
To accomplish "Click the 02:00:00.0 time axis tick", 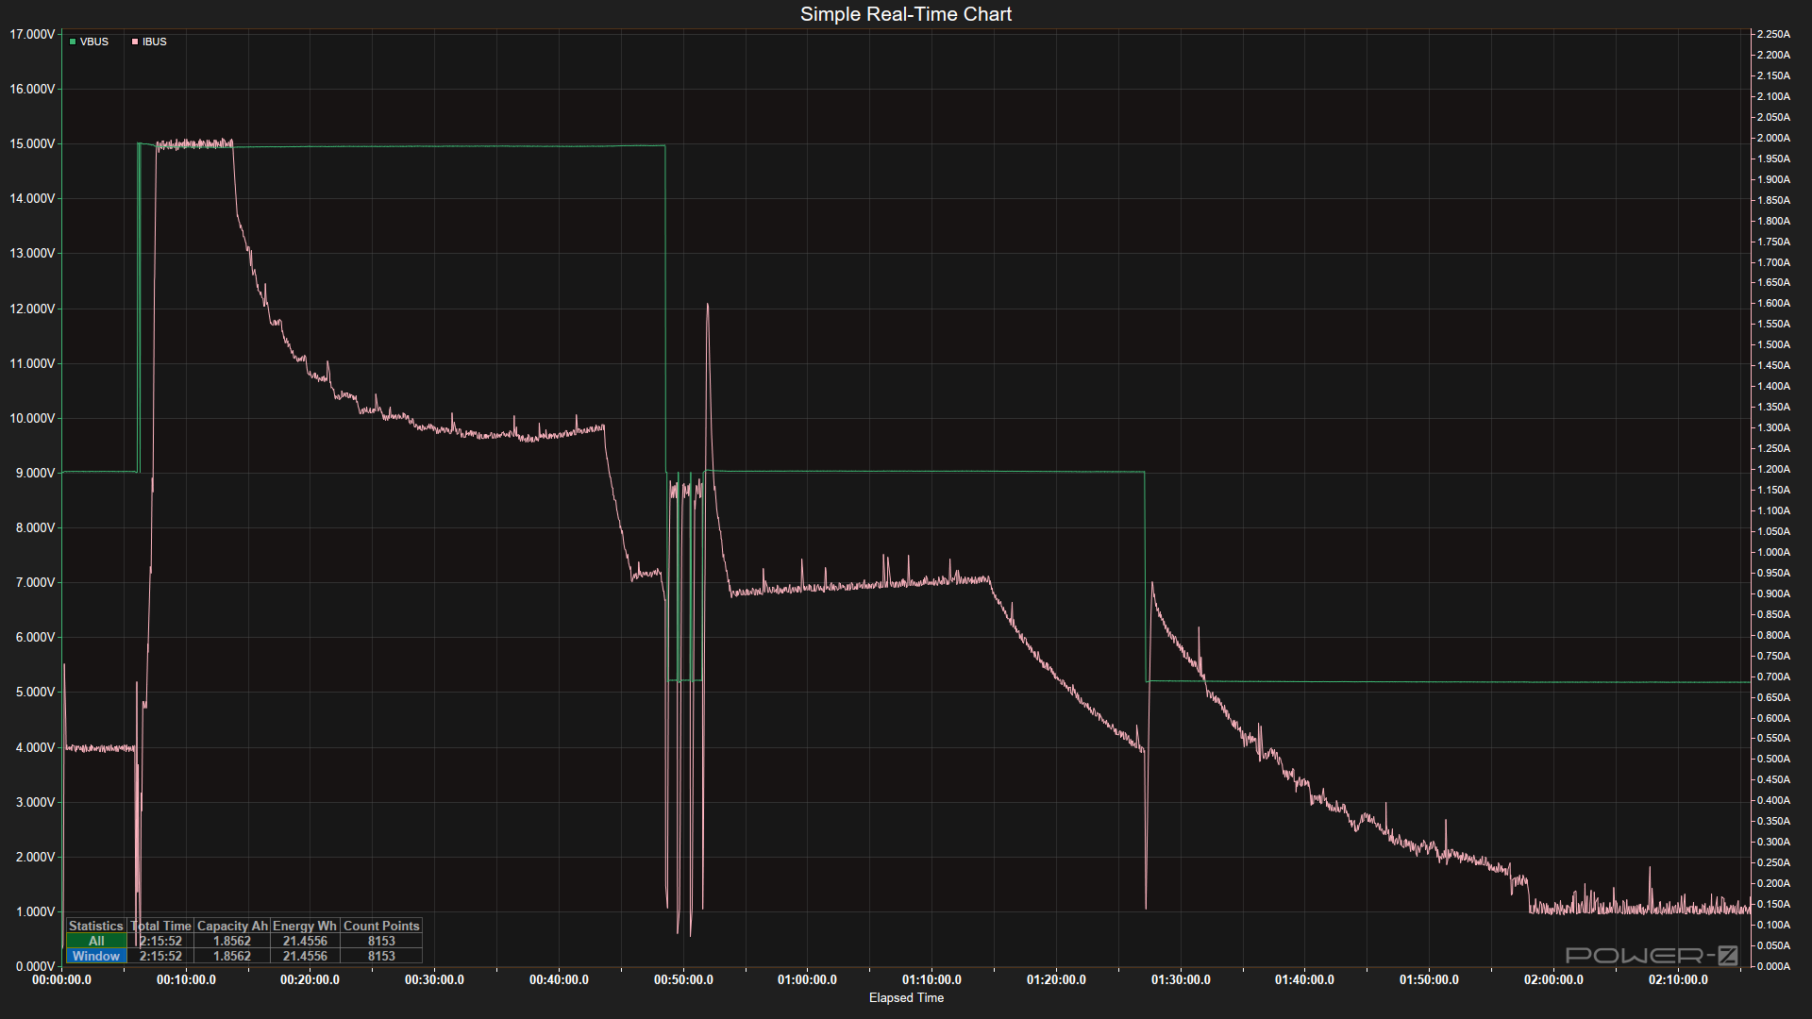I will 1553,979.
